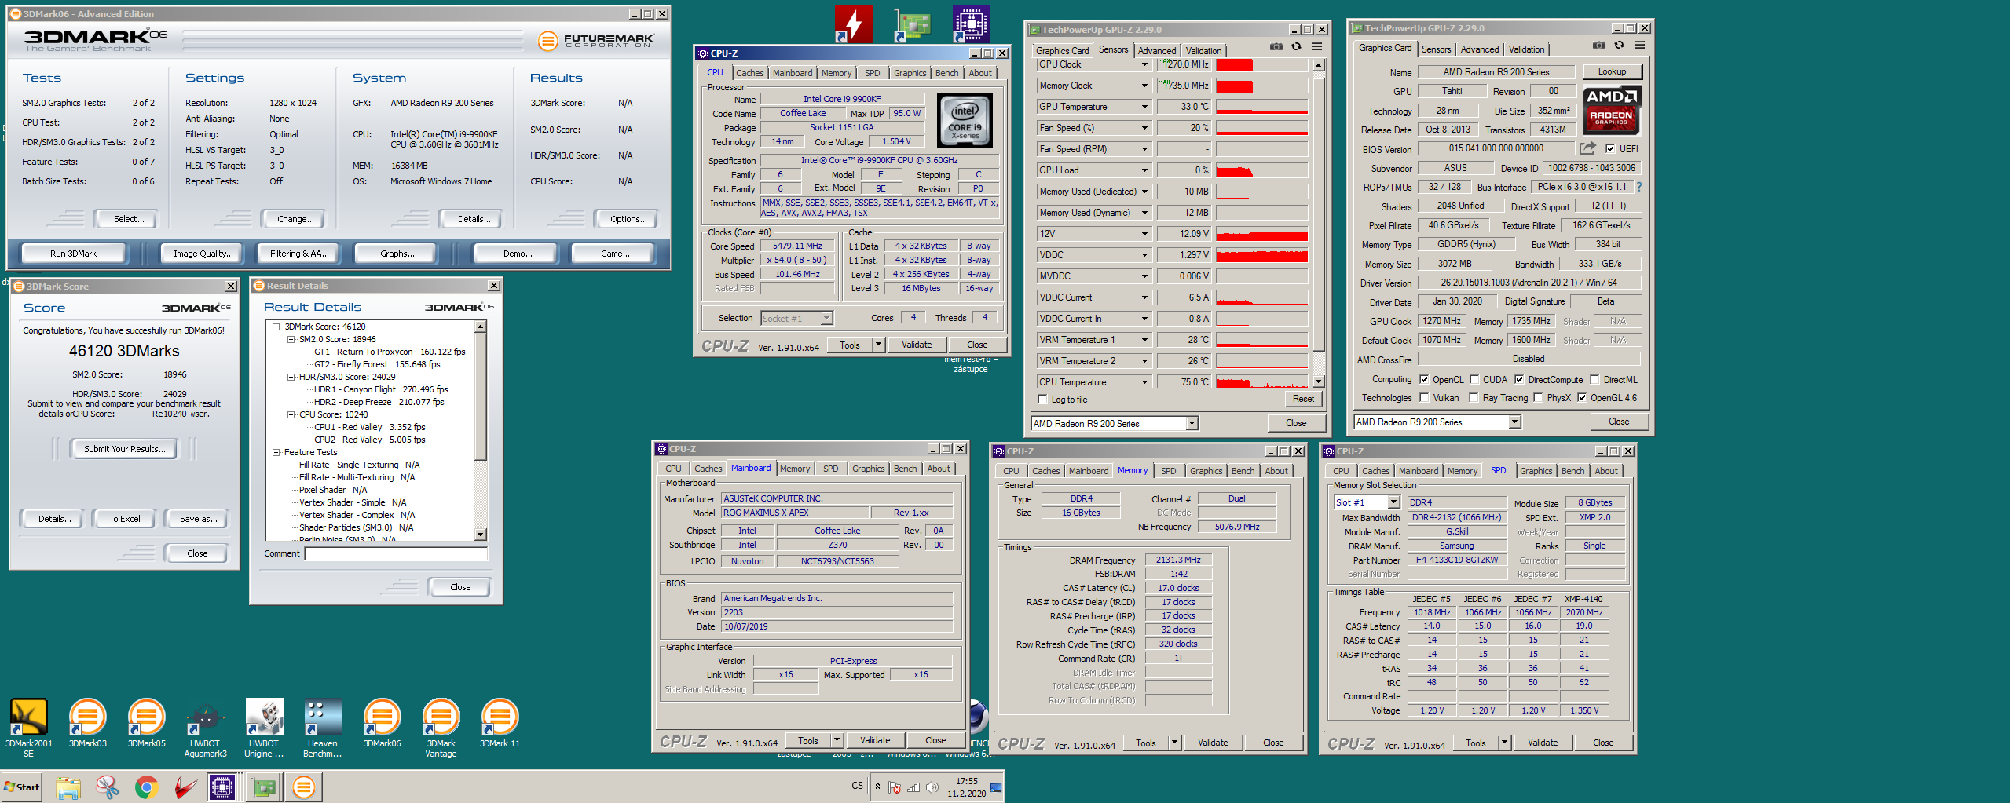Toggle Vulkan checkbox
The height and width of the screenshot is (803, 2010).
click(x=1424, y=398)
